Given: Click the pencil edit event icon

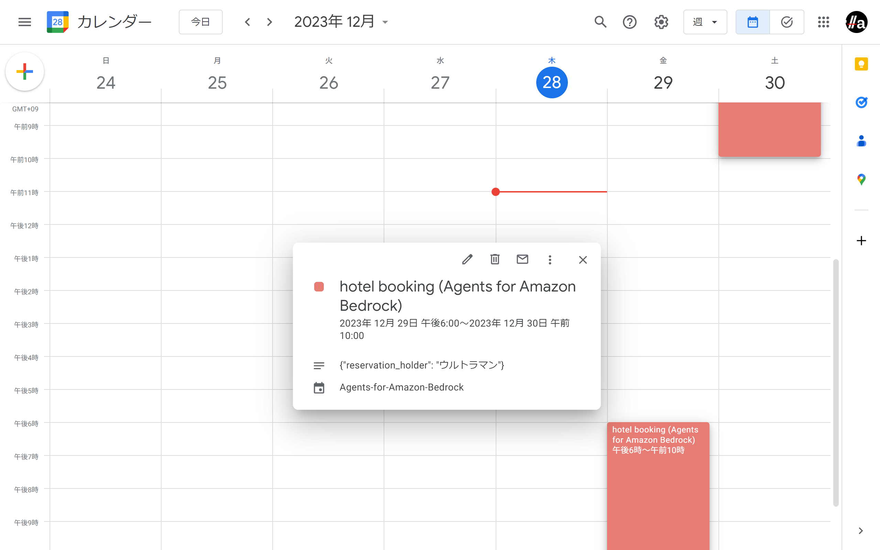Looking at the screenshot, I should pyautogui.click(x=467, y=260).
